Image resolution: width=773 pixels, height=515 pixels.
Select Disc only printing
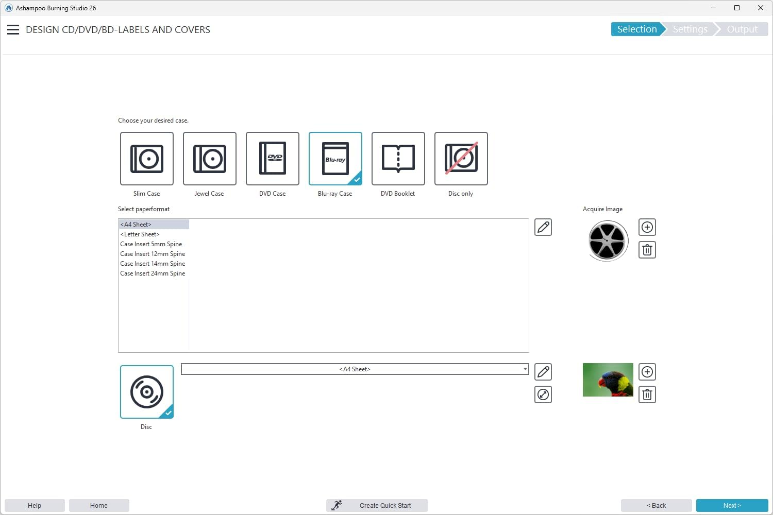pyautogui.click(x=460, y=159)
